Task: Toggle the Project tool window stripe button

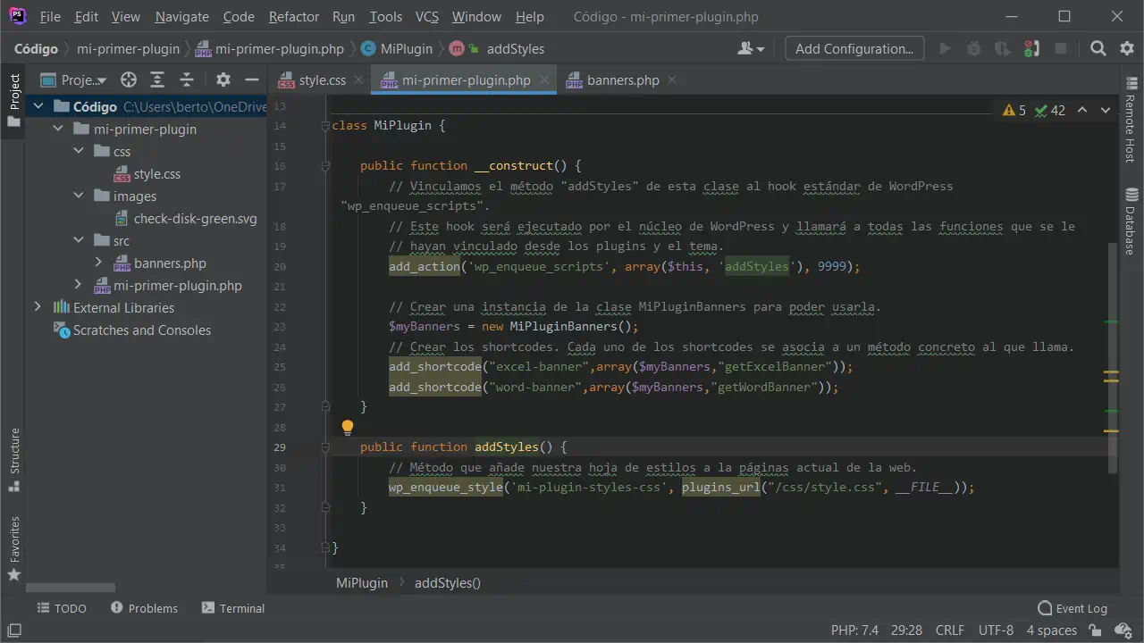Action: click(13, 99)
